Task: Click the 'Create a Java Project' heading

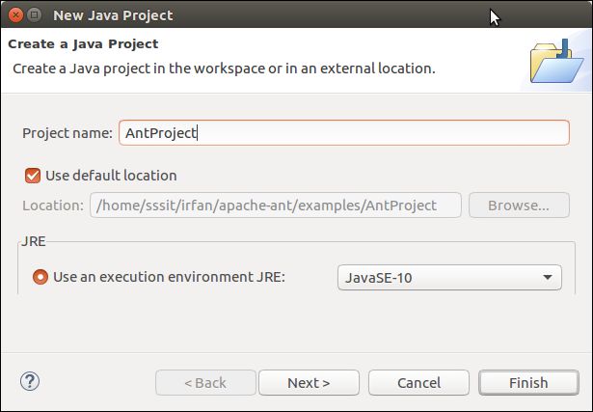Action: pyautogui.click(x=83, y=43)
